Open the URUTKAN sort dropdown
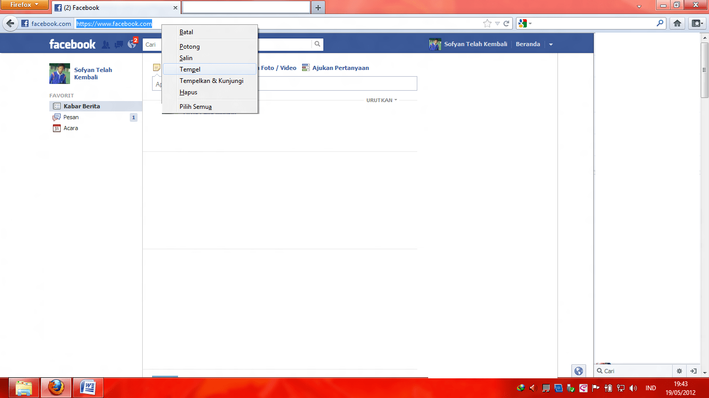Image resolution: width=709 pixels, height=398 pixels. click(x=381, y=100)
